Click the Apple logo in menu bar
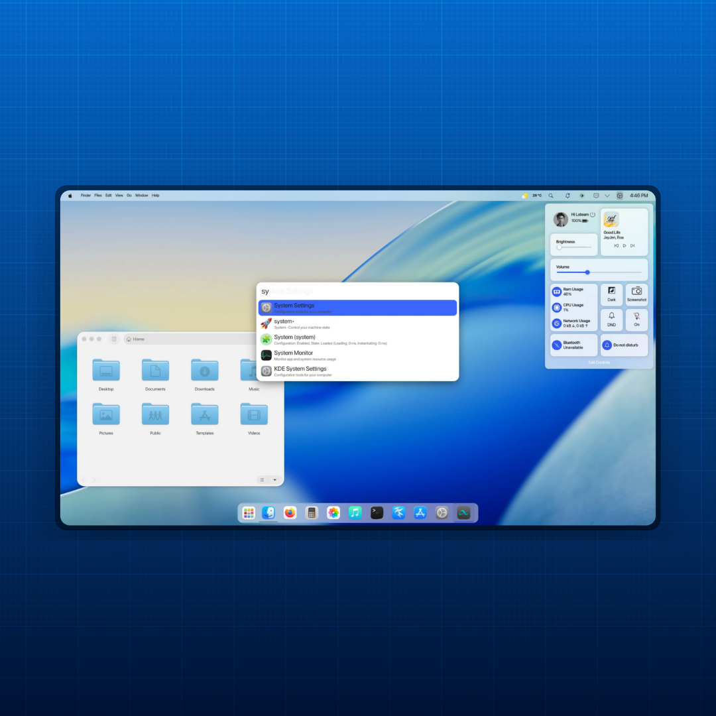 pos(70,196)
